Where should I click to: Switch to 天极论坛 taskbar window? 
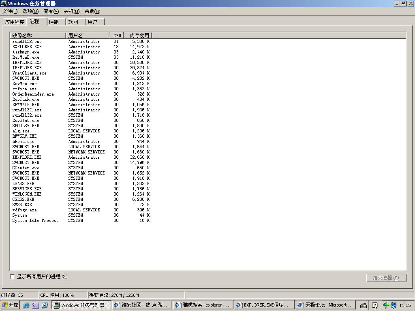point(325,305)
